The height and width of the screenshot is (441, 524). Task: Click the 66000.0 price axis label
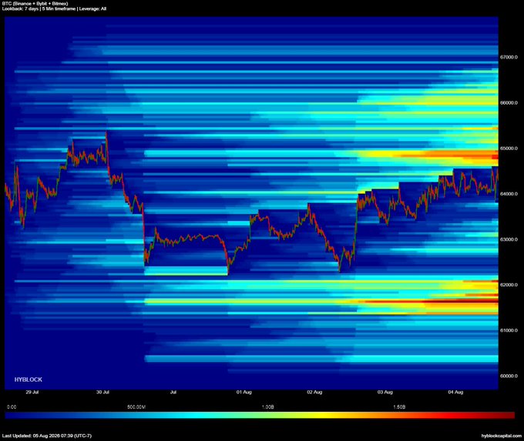(509, 103)
